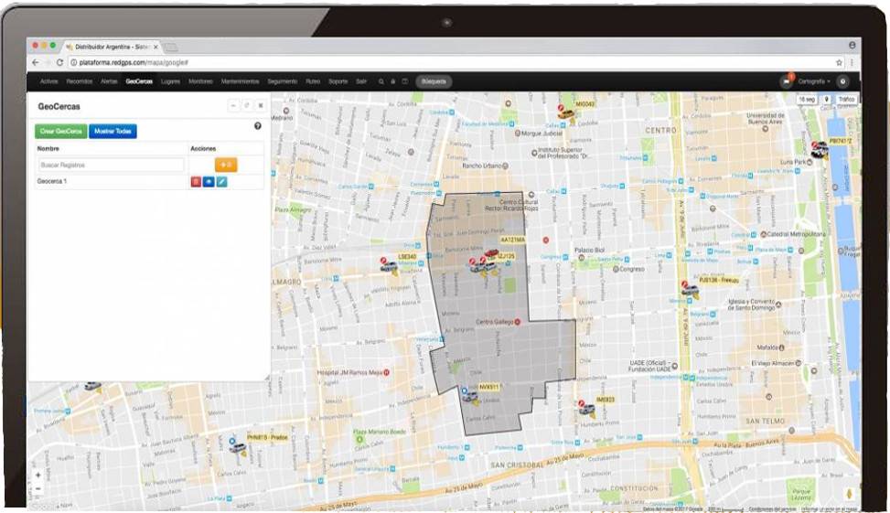Viewport: 890px width, 513px height.
Task: Collapse the GeoCercas panel with minimize button
Action: tap(233, 106)
